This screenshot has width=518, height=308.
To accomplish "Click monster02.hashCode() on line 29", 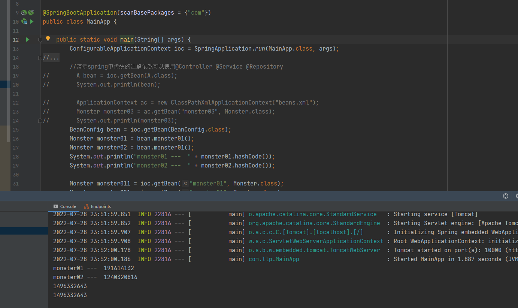I will [x=236, y=166].
